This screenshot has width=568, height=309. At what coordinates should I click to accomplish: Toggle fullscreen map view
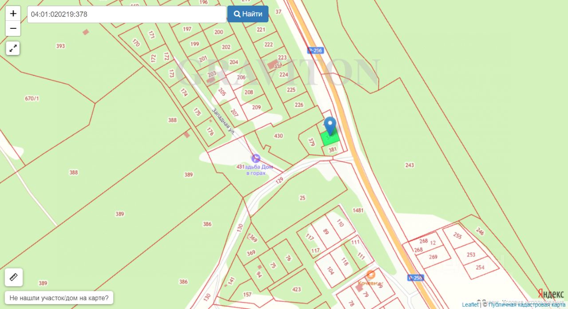coord(13,48)
